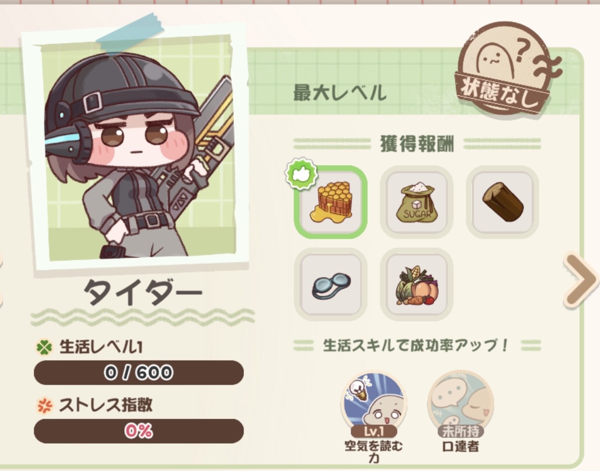
Task: Tap the 最大レベル label
Action: (340, 93)
